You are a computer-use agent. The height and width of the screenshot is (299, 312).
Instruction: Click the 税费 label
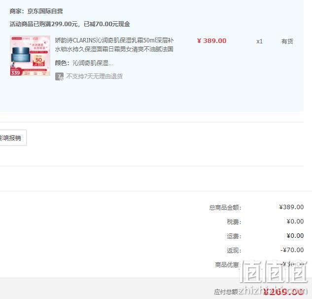pyautogui.click(x=234, y=222)
